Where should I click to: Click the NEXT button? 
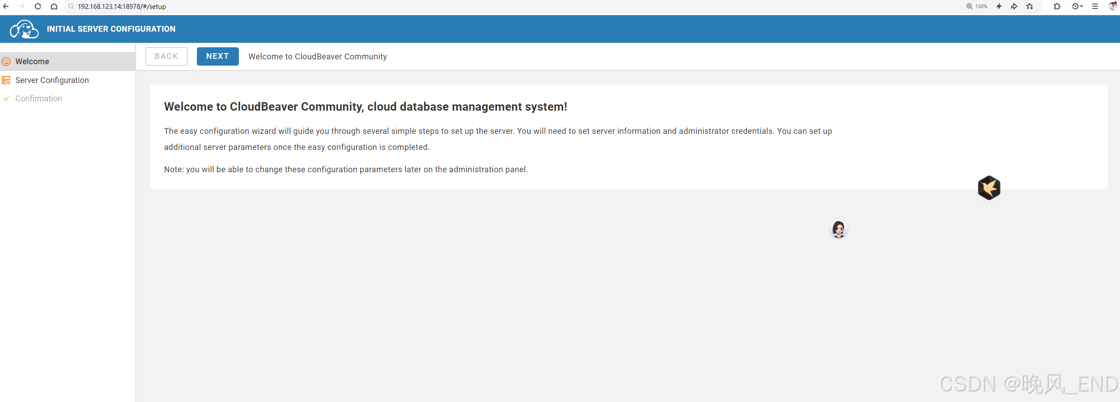218,56
